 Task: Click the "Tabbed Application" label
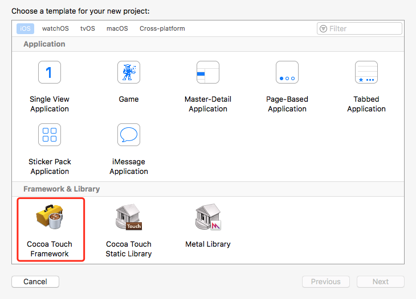click(x=366, y=104)
